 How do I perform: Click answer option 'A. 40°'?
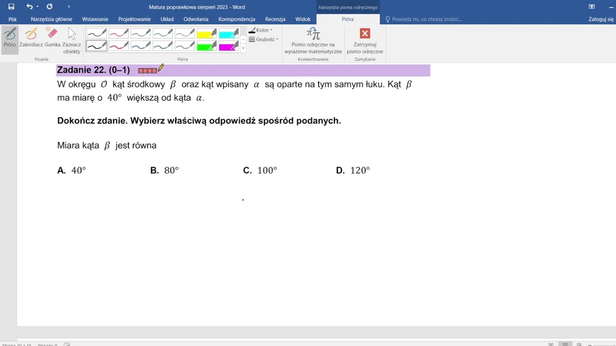click(x=72, y=171)
